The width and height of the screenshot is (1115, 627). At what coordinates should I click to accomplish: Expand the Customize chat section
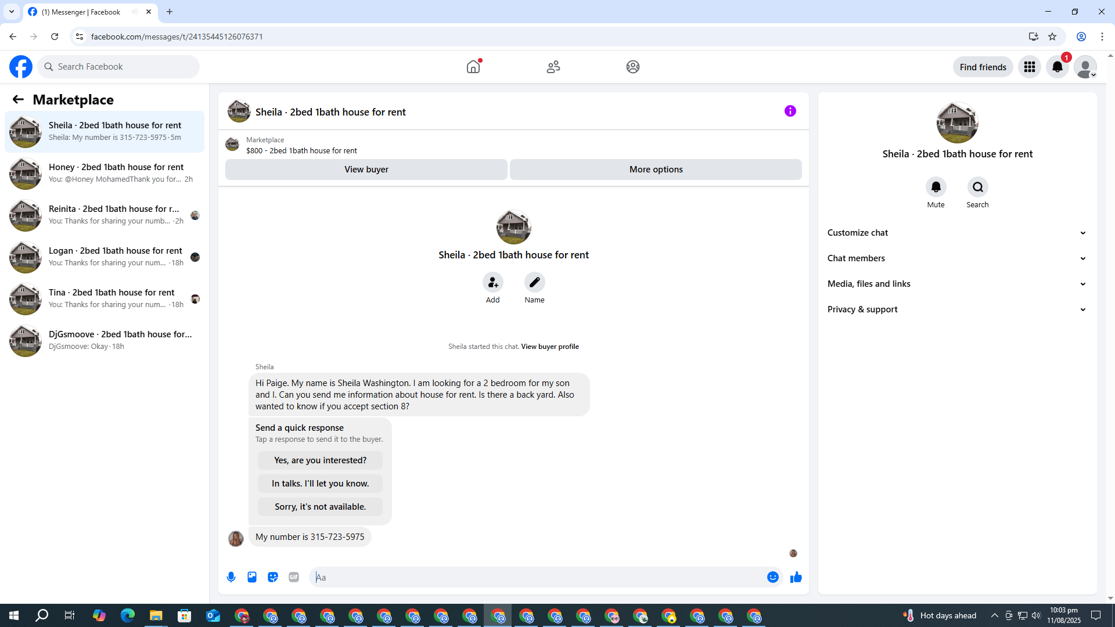pos(957,233)
